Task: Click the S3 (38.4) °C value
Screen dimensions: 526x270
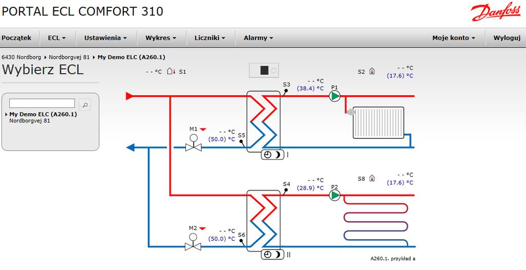Action: point(310,89)
